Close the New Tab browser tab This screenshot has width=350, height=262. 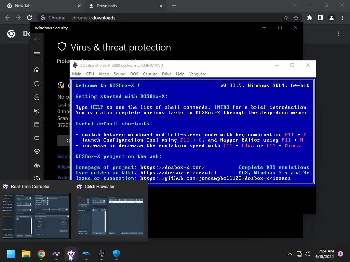79,6
